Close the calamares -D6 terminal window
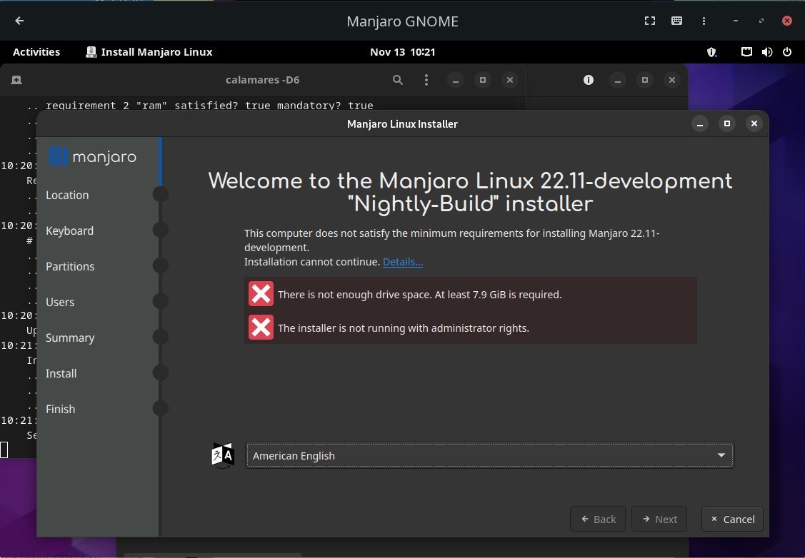 pyautogui.click(x=510, y=80)
